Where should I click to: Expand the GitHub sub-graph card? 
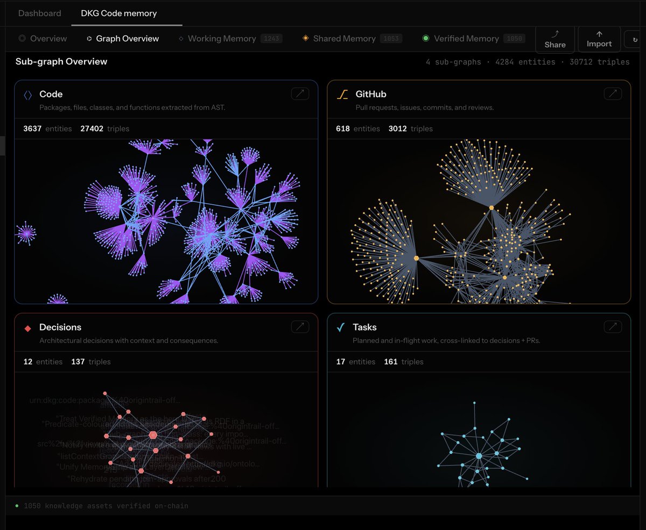coord(613,94)
